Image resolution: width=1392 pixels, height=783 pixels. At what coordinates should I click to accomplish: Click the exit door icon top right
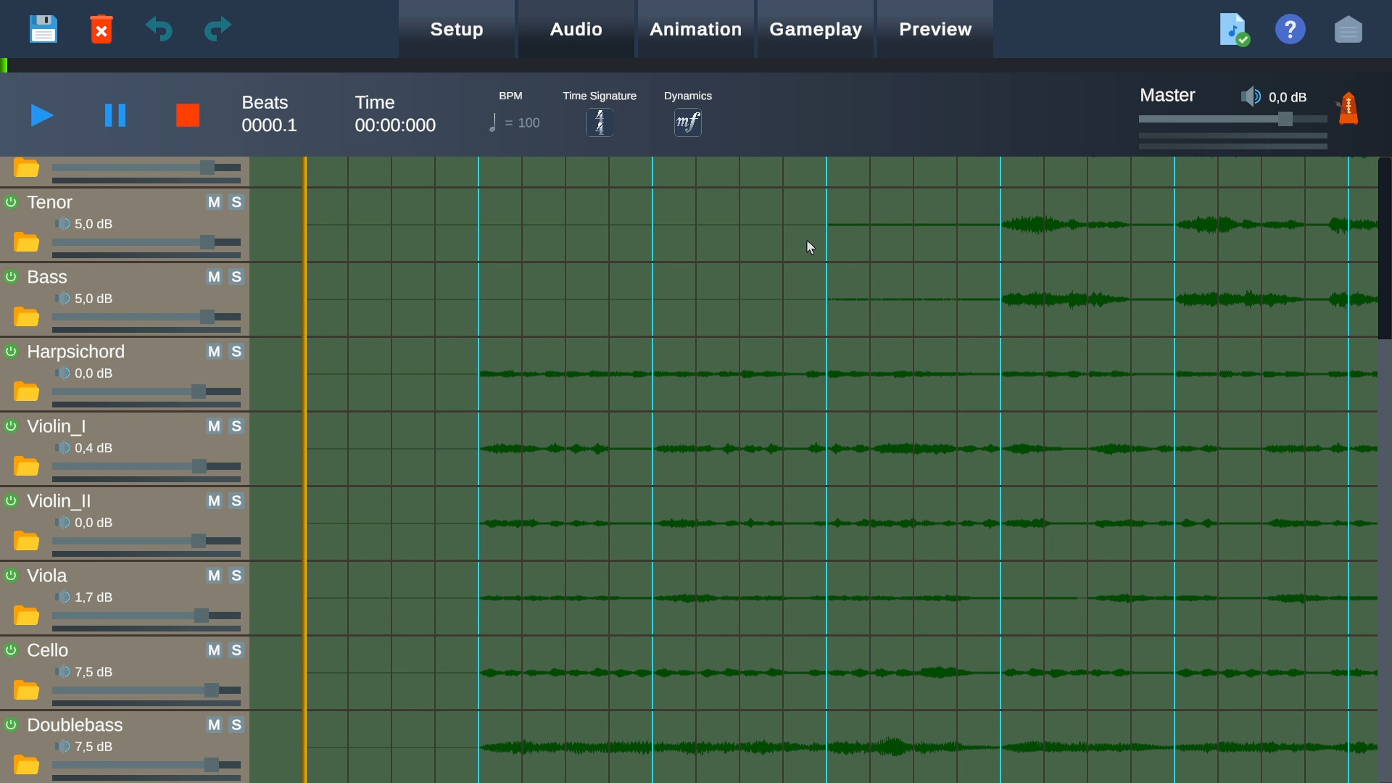click(x=1348, y=29)
